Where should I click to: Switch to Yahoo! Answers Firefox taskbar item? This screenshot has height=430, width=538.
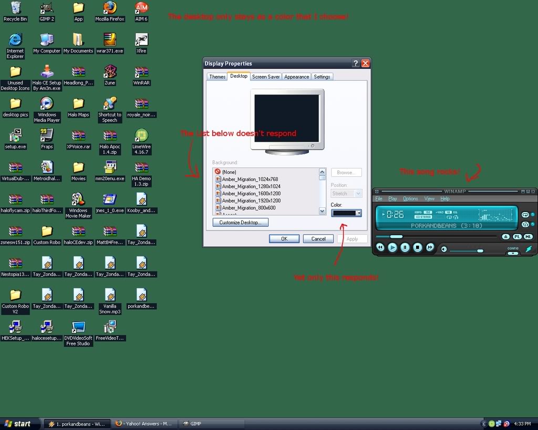[145, 424]
